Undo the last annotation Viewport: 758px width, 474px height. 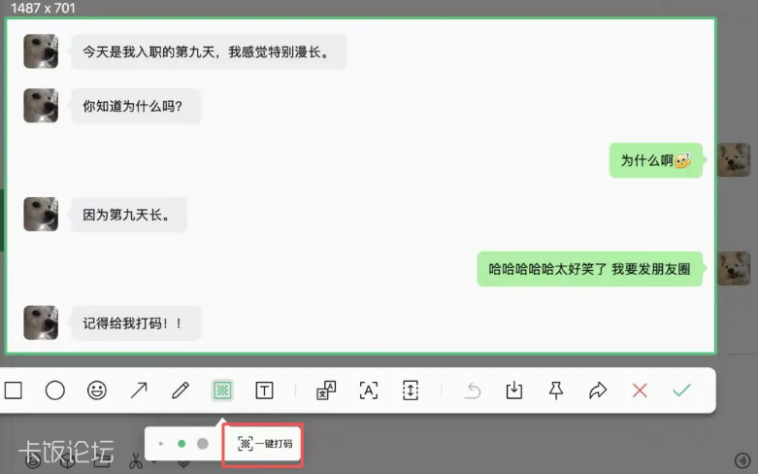pyautogui.click(x=473, y=390)
